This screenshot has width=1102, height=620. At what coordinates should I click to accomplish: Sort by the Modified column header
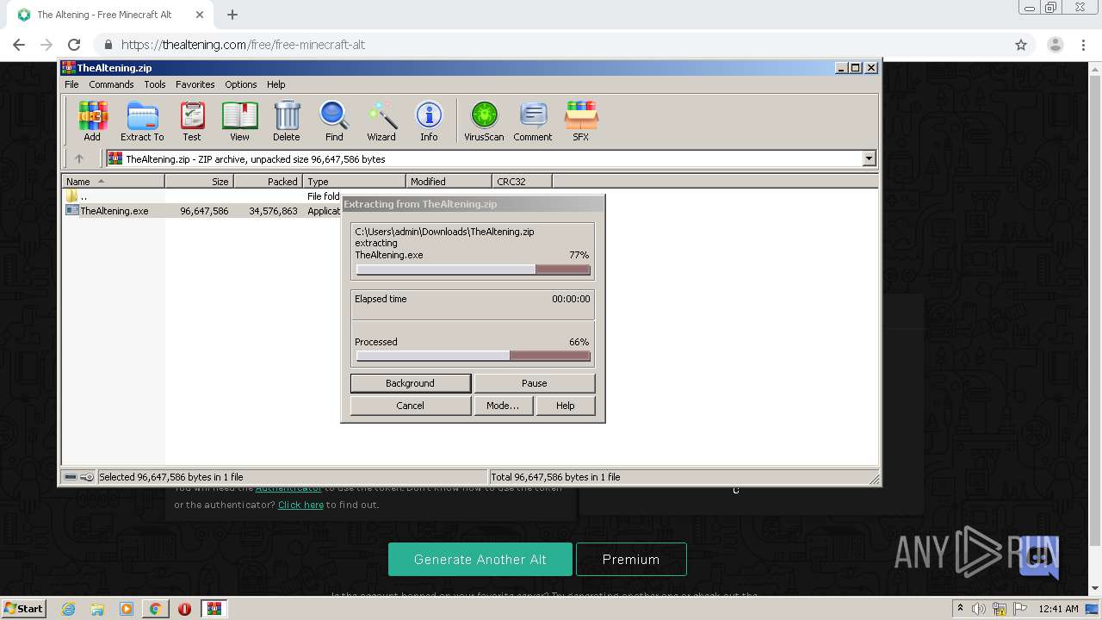(449, 182)
